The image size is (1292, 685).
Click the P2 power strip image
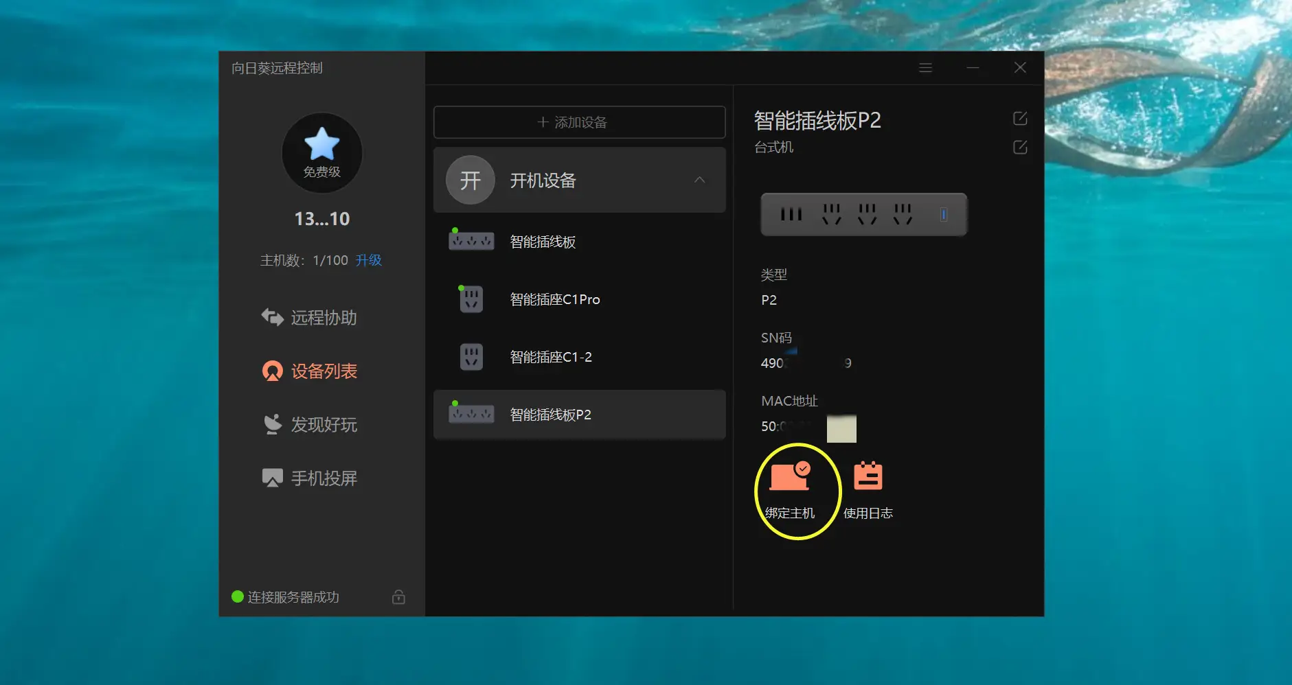(863, 214)
